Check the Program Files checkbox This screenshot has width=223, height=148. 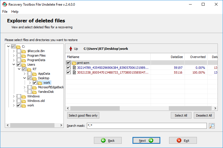tap(19, 55)
